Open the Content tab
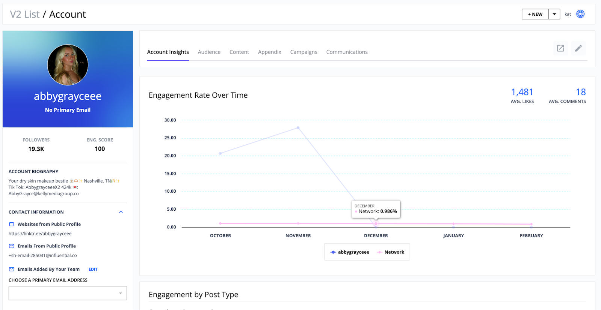601x310 pixels. pyautogui.click(x=239, y=52)
